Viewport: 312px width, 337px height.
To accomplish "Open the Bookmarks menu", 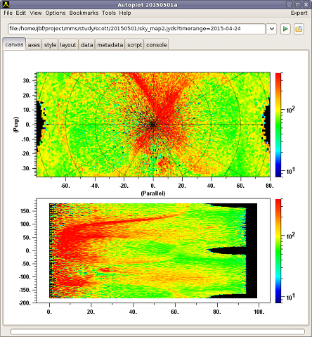I will point(84,13).
